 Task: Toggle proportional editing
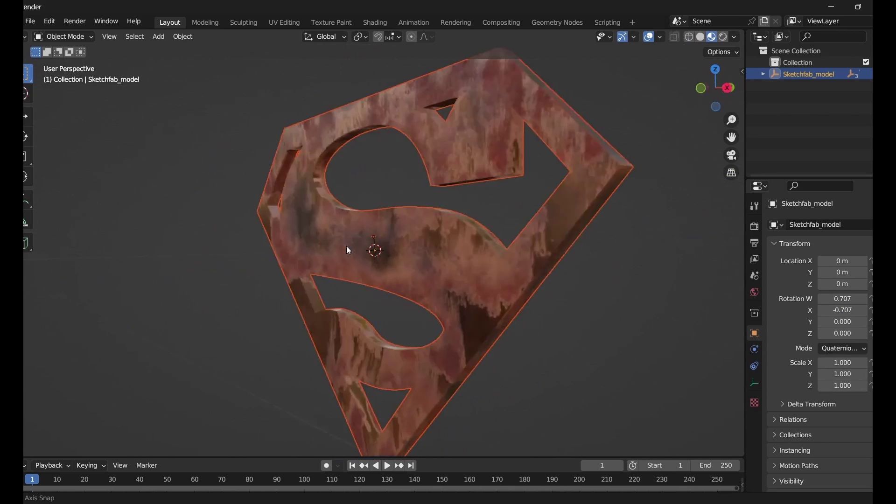coord(411,37)
